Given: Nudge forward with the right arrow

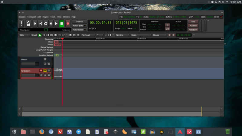Looking at the screenshot, I should (173, 35).
